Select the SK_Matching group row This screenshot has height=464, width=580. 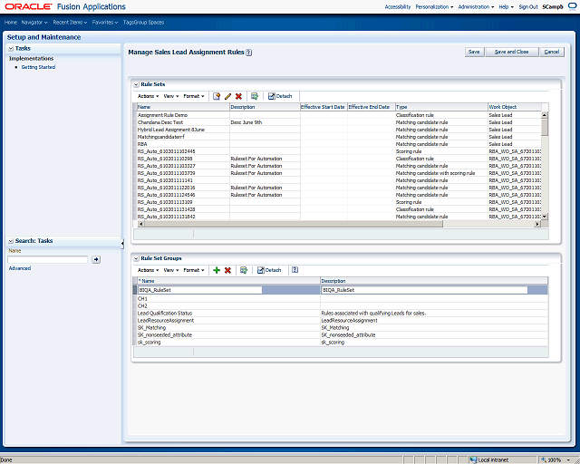point(343,328)
